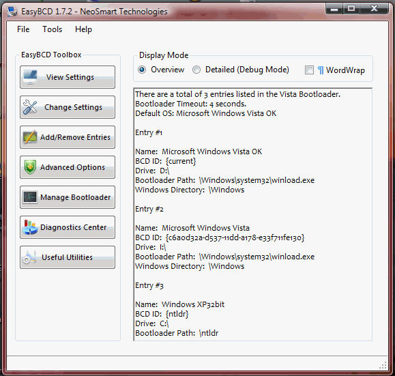Open the Tools menu
395x376 pixels.
click(x=52, y=29)
